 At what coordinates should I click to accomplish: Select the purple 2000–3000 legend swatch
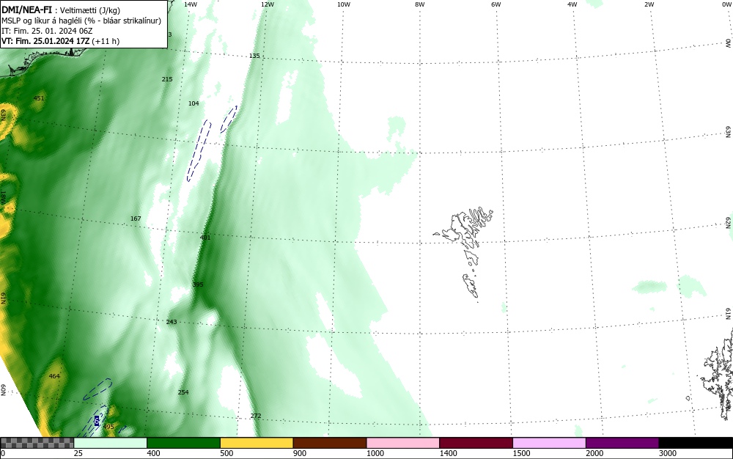[622, 443]
